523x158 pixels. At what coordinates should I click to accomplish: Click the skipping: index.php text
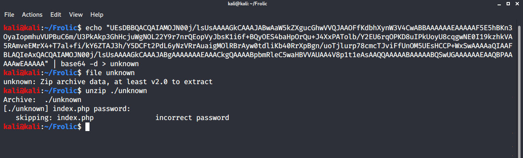point(55,118)
